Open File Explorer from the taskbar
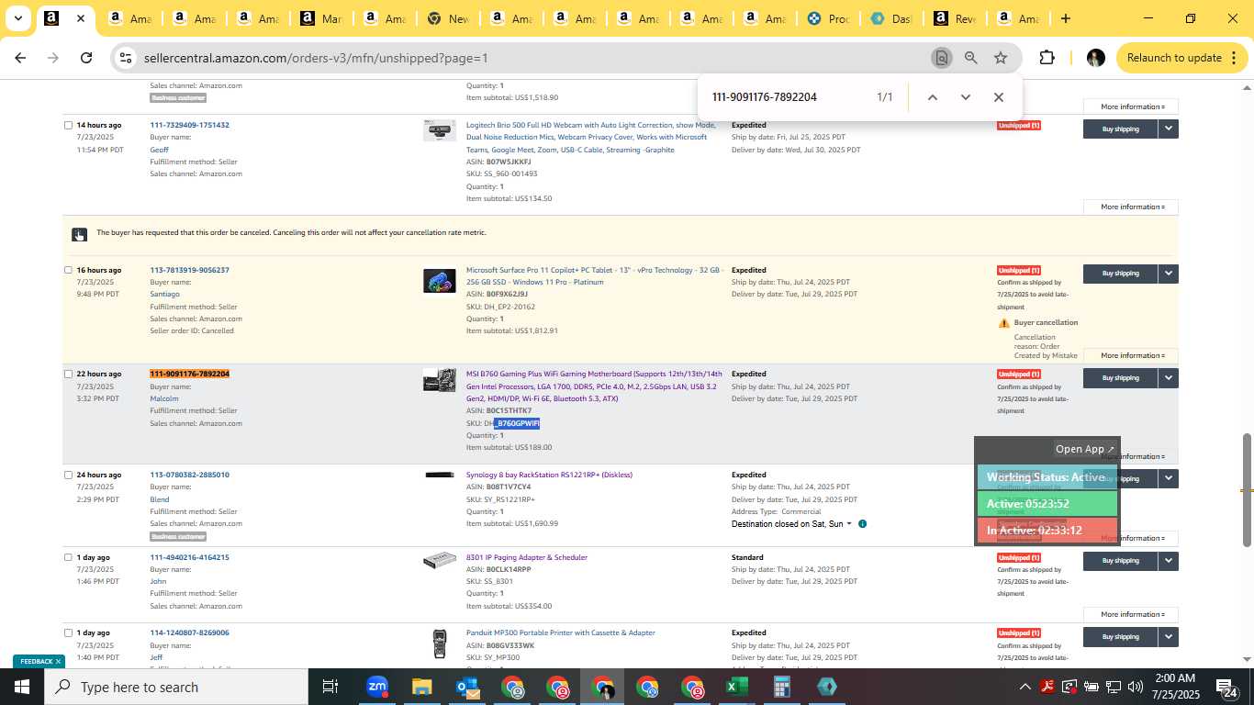Viewport: 1254px width, 705px height. coord(421,687)
